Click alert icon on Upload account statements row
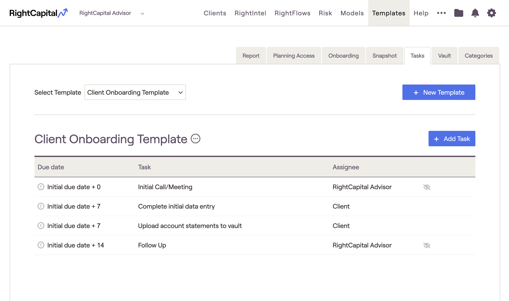This screenshot has height=301, width=509. click(41, 226)
